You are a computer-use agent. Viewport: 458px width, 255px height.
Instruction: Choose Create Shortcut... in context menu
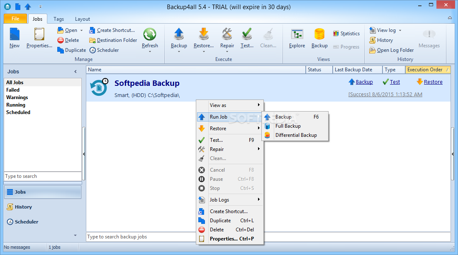[229, 211]
